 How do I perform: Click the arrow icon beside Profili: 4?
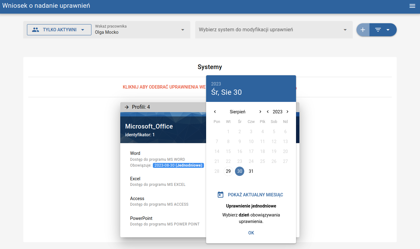coord(126,107)
